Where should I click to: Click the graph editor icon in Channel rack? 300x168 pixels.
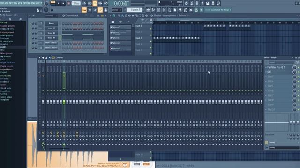pos(98,15)
